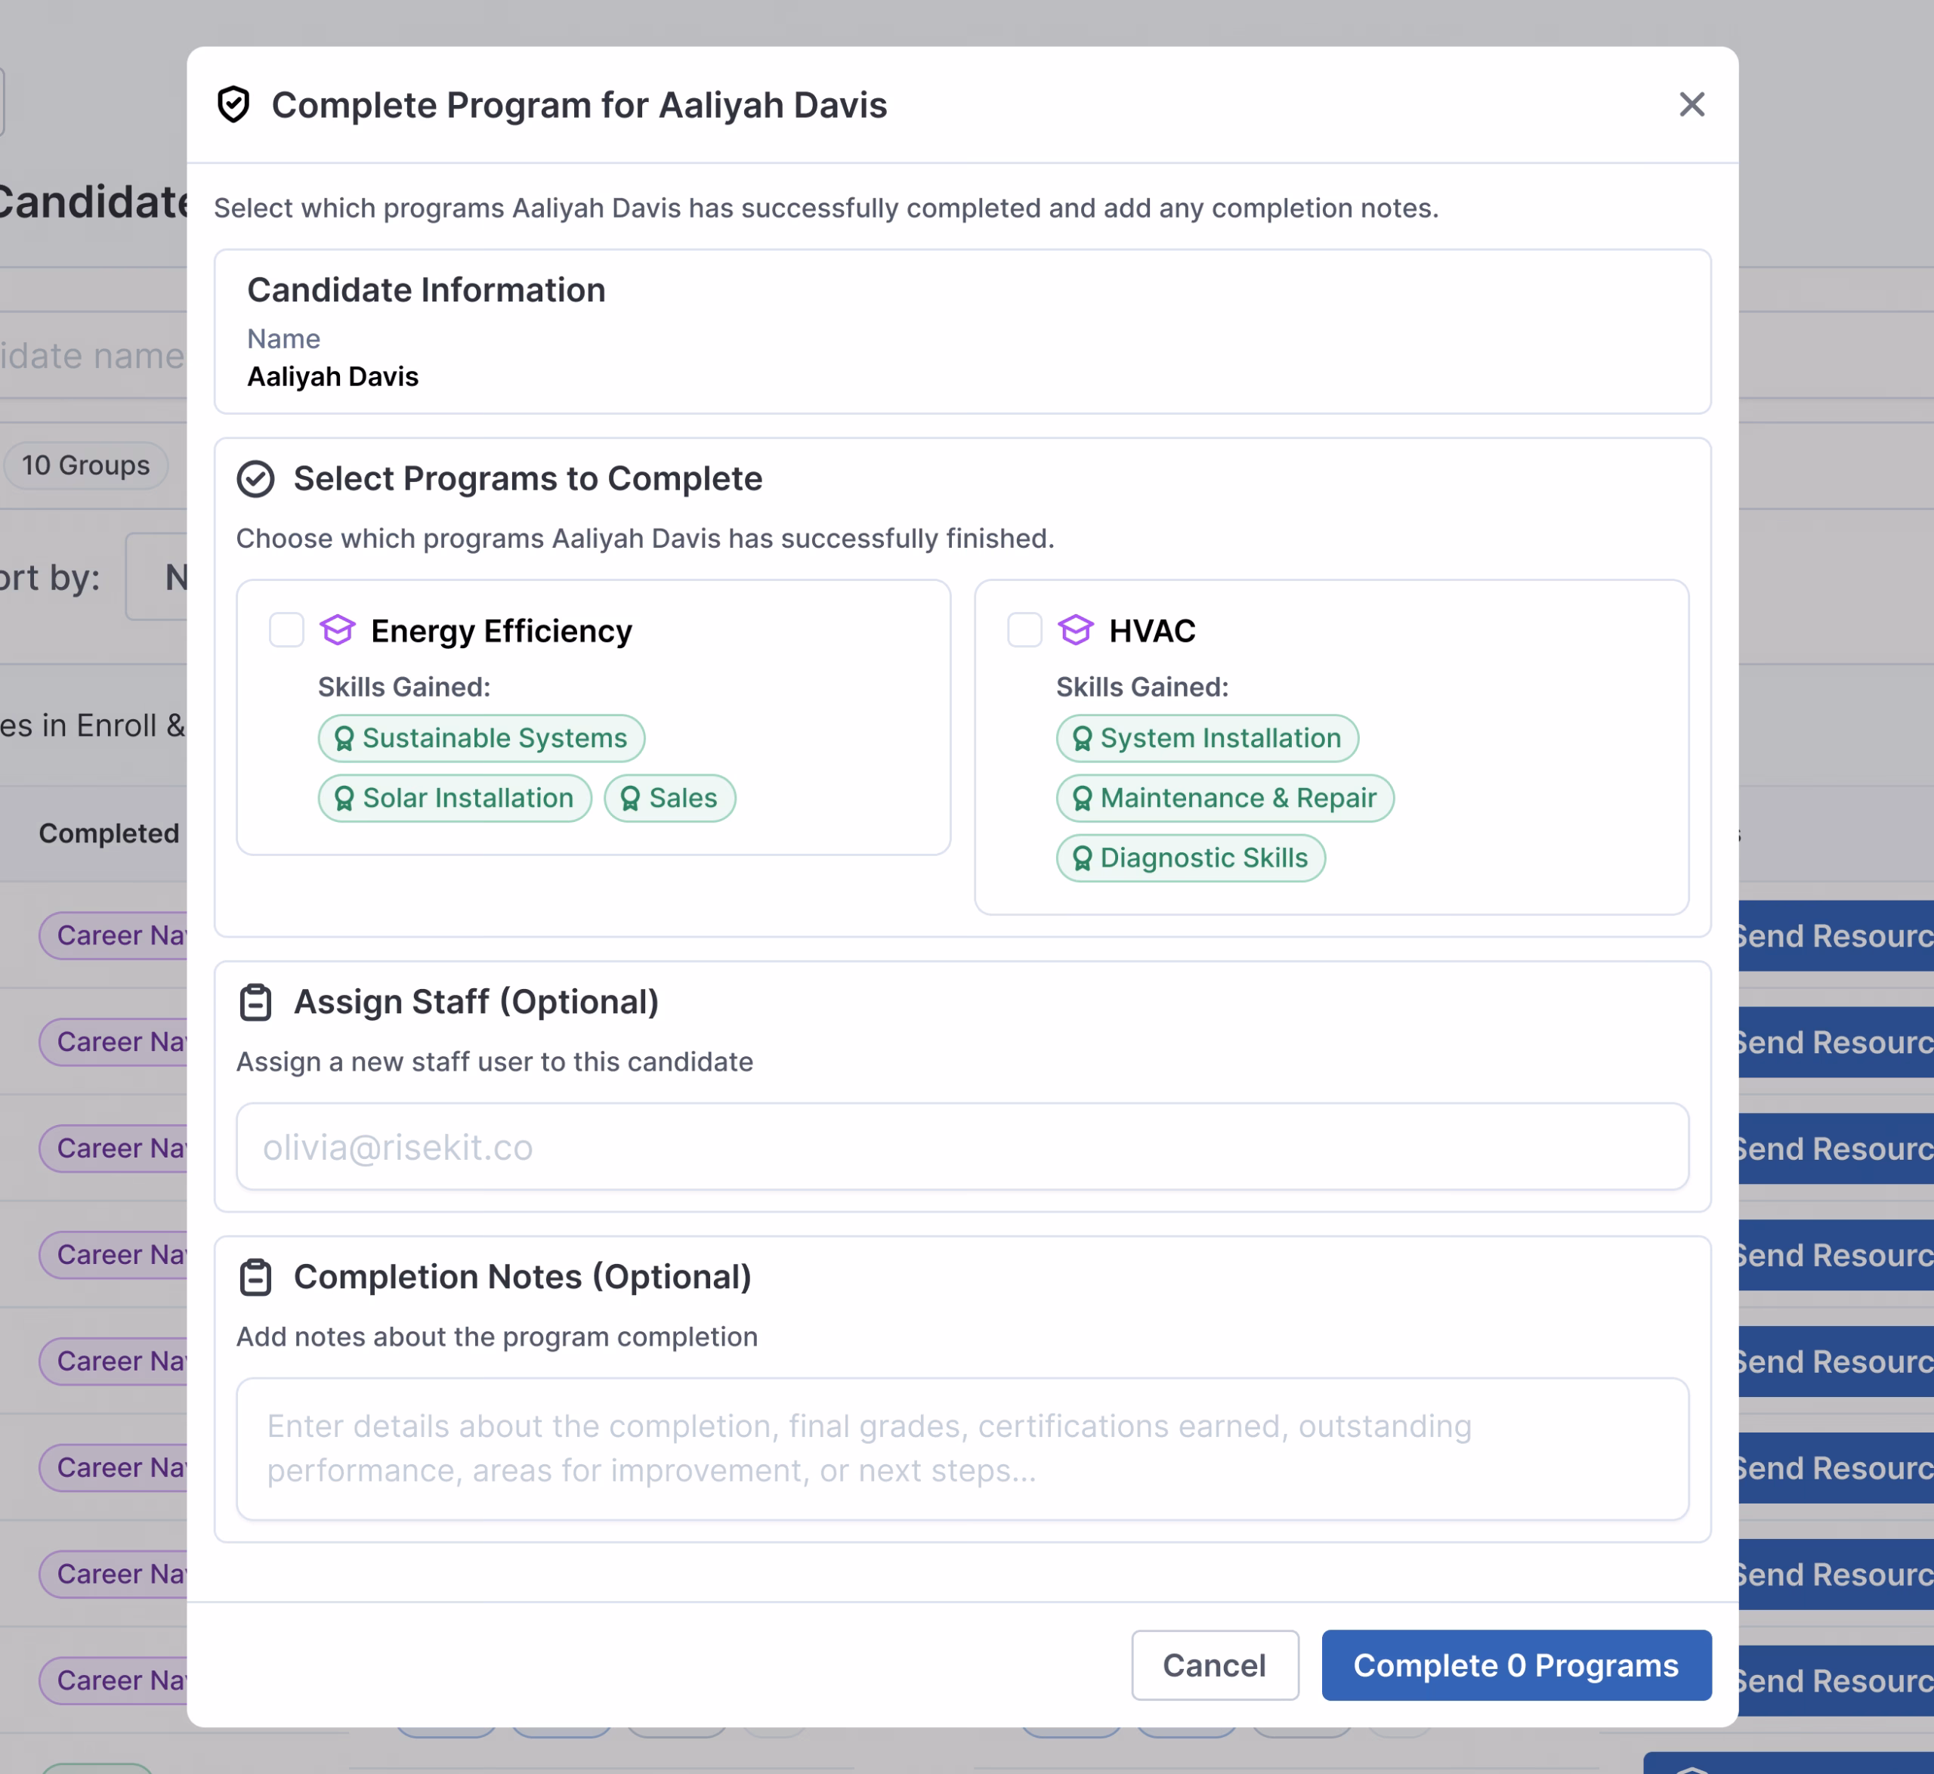This screenshot has height=1774, width=1934.
Task: Click the check-circle icon beside Select Programs
Action: tap(255, 479)
